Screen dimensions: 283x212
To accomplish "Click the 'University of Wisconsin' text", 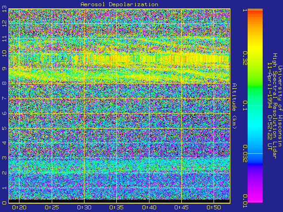I will click(x=280, y=106).
